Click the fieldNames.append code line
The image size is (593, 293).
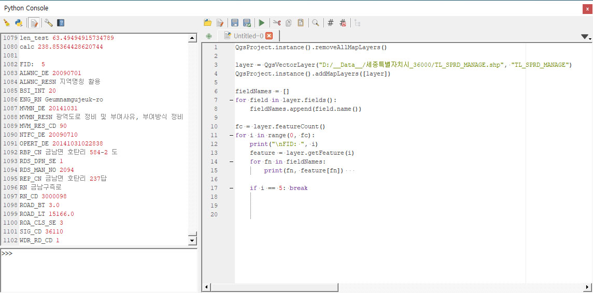point(306,109)
